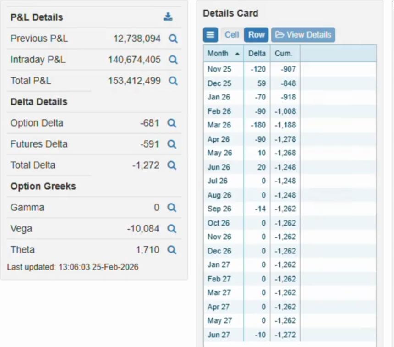Screen dimensions: 394x347
Task: Open Futures Delta details magnifier icon
Action: [172, 144]
